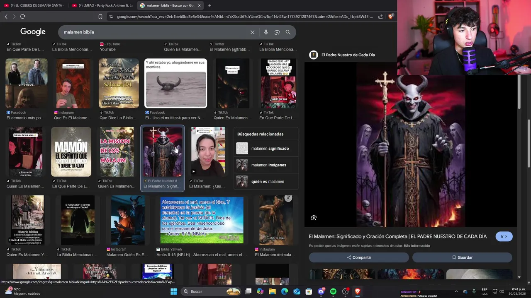Open Que Es El Malame Instagram result caption
The height and width of the screenshot is (298, 531).
(72, 118)
